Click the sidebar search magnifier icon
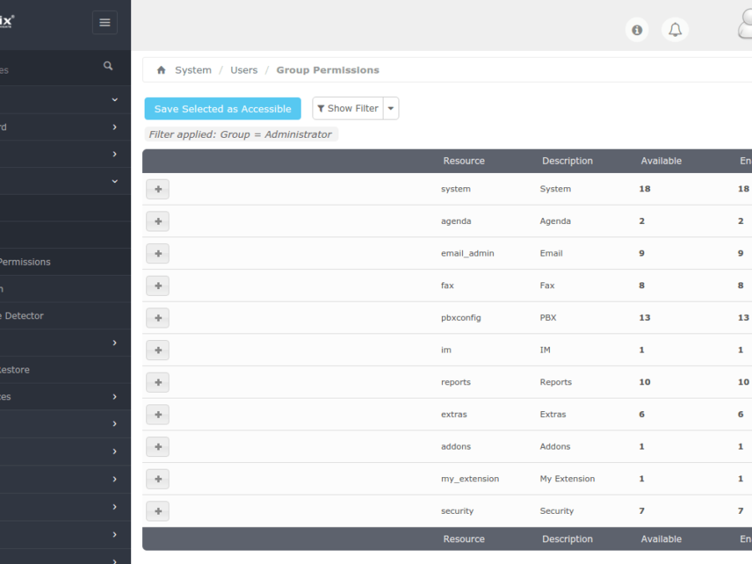The width and height of the screenshot is (752, 564). [108, 66]
